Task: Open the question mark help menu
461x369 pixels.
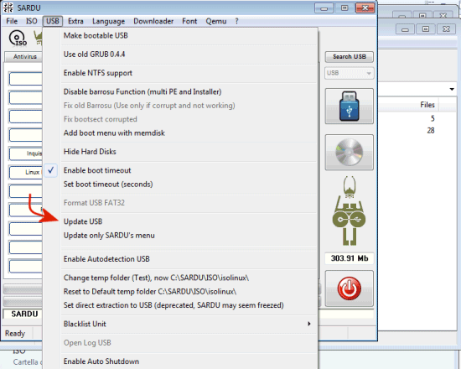Action: [236, 21]
